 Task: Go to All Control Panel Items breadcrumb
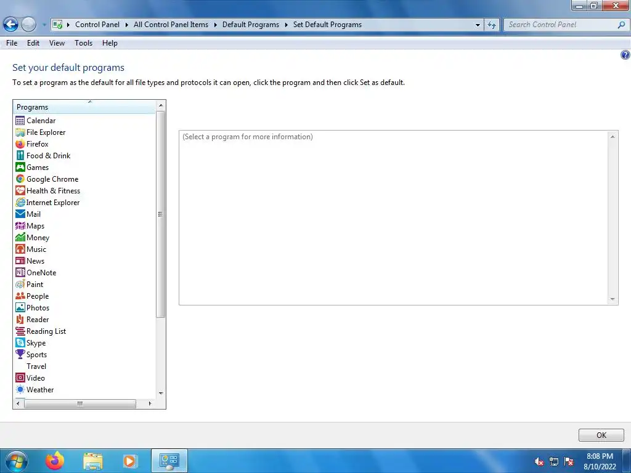coord(171,25)
